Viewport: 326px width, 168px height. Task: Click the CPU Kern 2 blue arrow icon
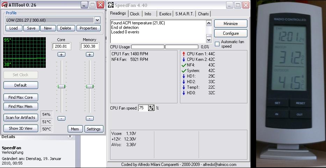point(183,59)
